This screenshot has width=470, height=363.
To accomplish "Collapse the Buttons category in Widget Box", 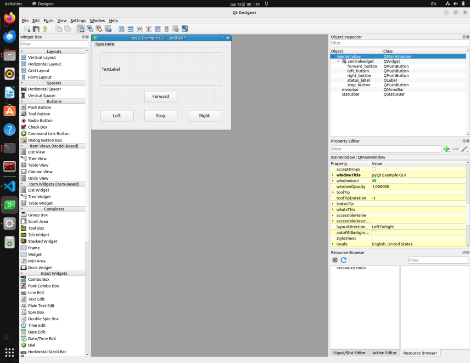I will pyautogui.click(x=22, y=101).
